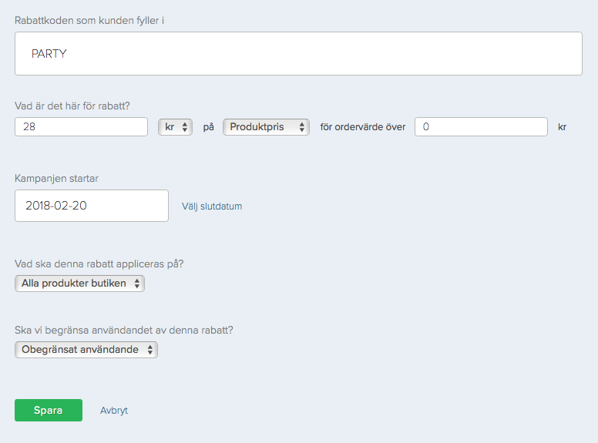The width and height of the screenshot is (598, 443).
Task: Open the Alla produkter butiken dropdown
Action: coord(79,284)
